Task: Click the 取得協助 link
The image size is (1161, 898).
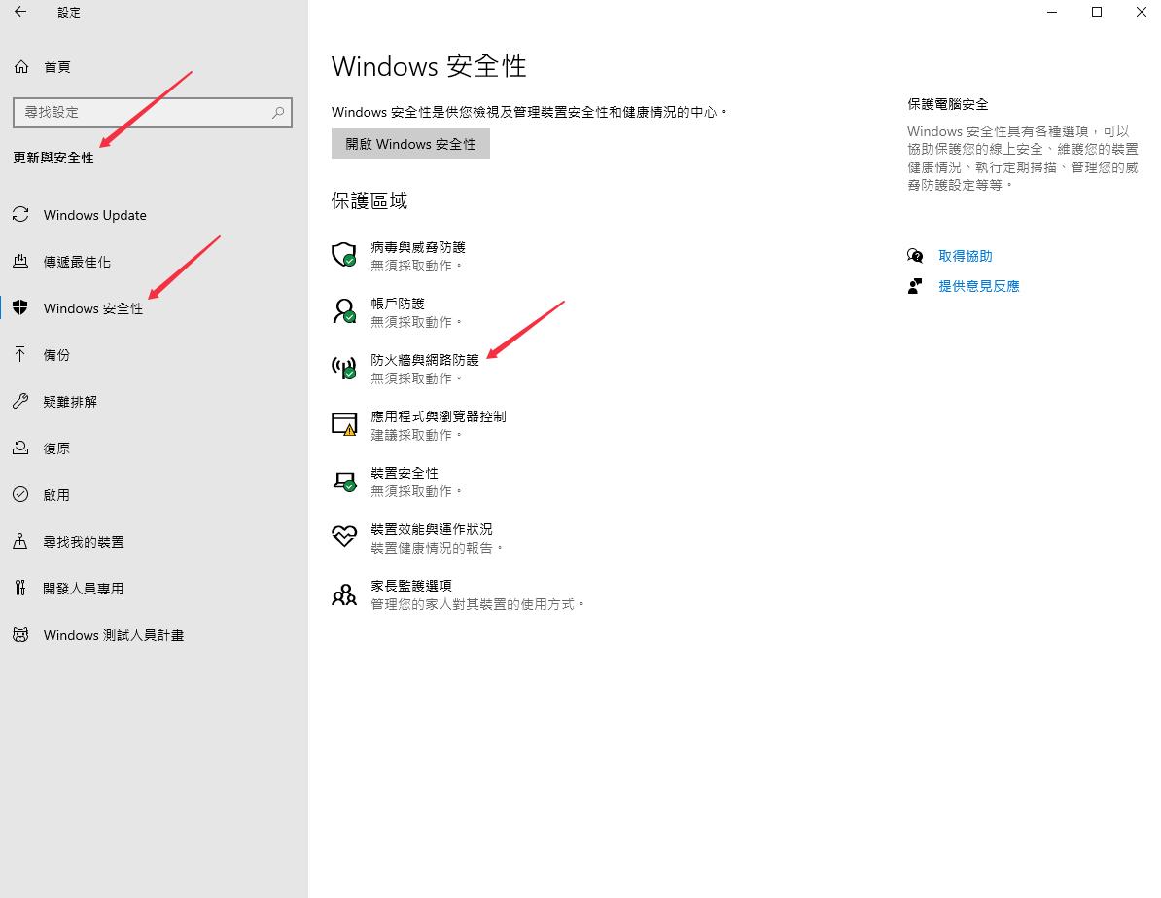Action: 966,256
